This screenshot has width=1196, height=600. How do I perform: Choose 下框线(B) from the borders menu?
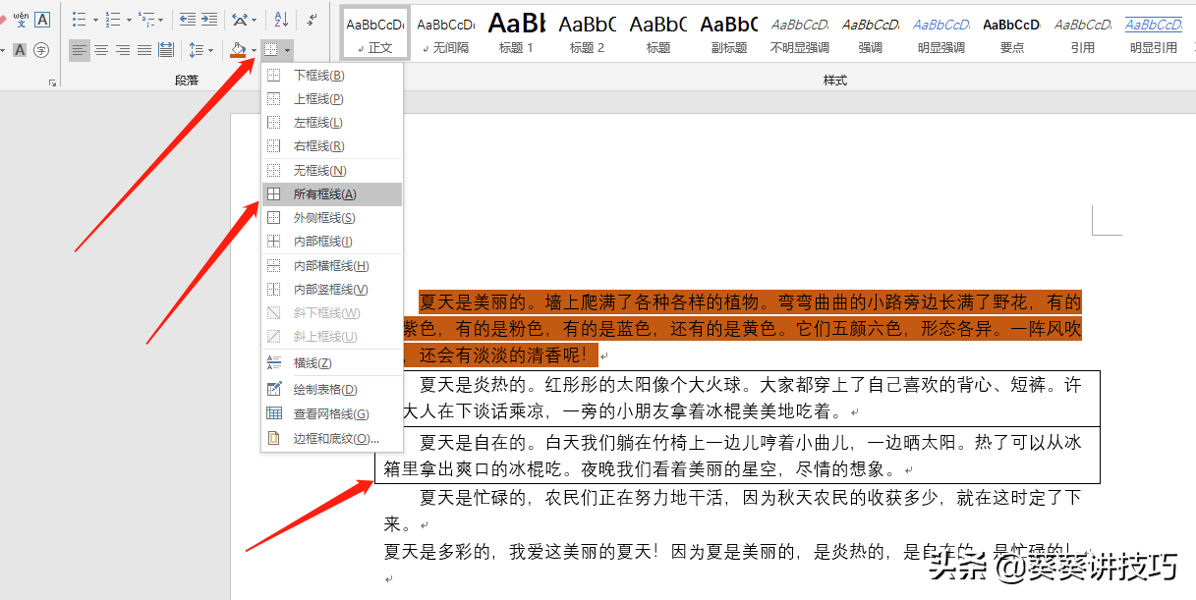point(332,76)
